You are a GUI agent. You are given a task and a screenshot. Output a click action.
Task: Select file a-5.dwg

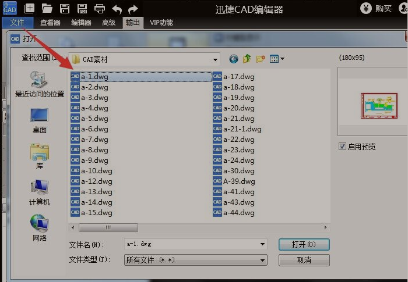(90, 118)
